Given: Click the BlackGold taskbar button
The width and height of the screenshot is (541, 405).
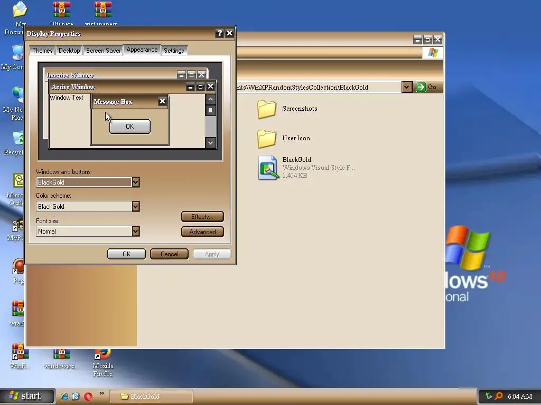Looking at the screenshot, I should 151,397.
